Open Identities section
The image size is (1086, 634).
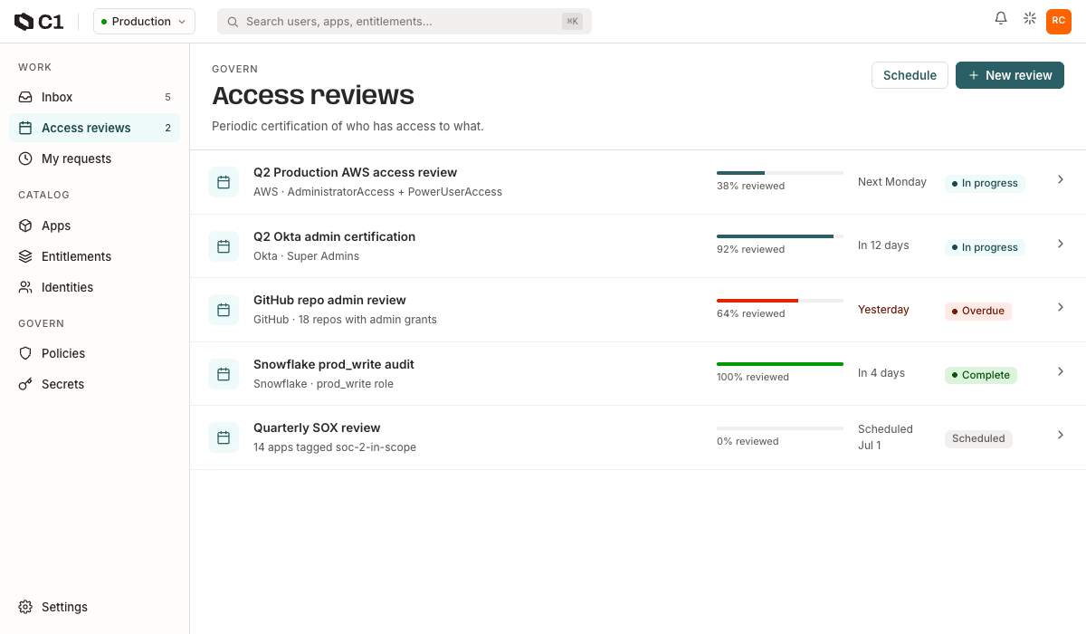94,287
